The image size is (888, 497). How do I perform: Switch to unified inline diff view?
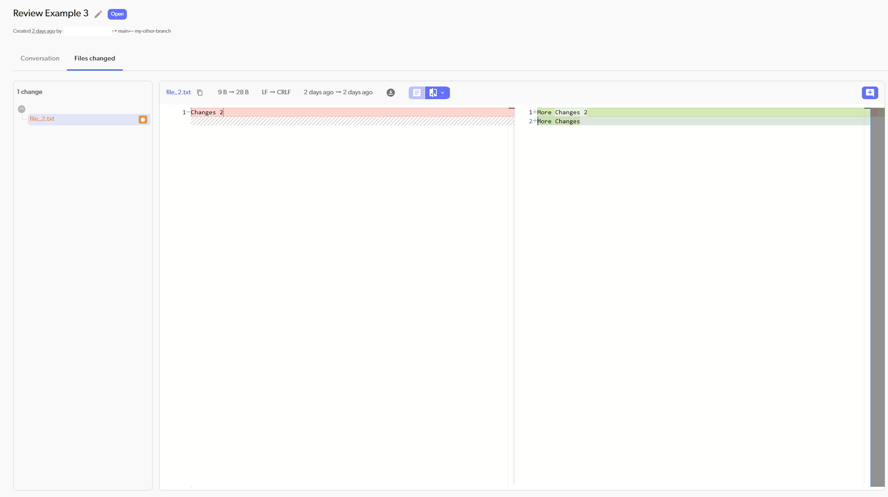click(416, 93)
